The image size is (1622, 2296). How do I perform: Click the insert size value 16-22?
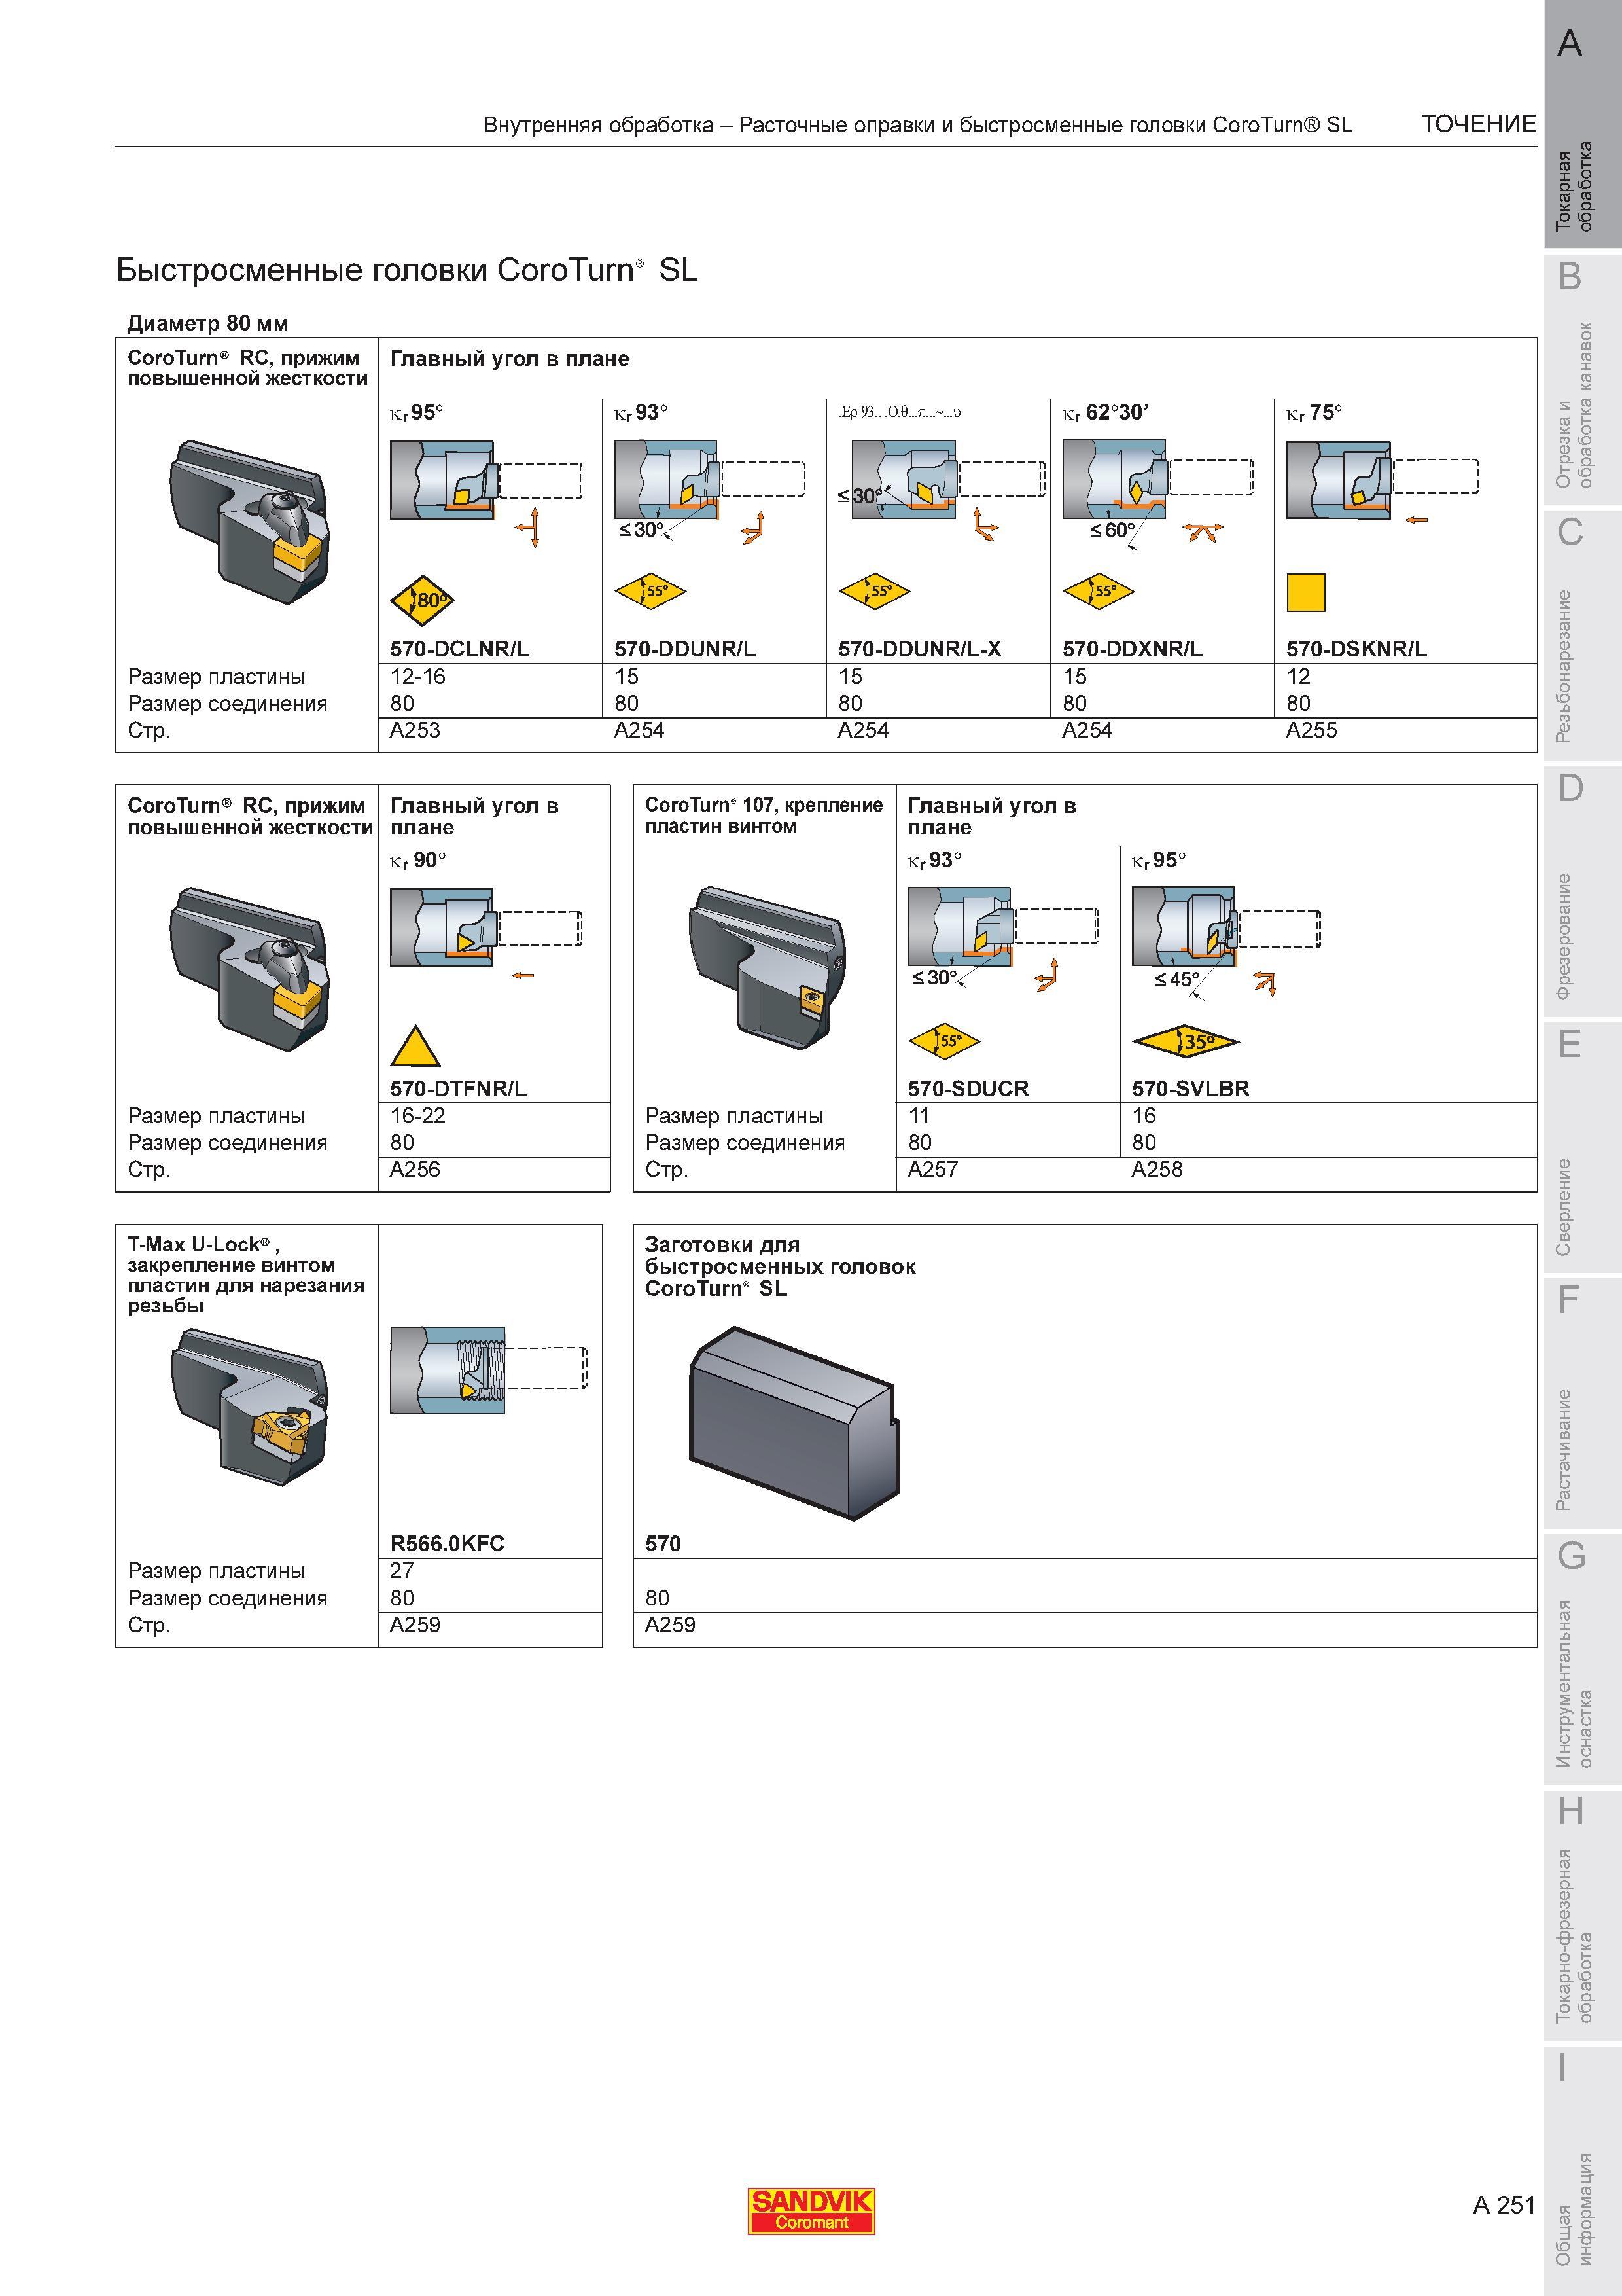(417, 1115)
